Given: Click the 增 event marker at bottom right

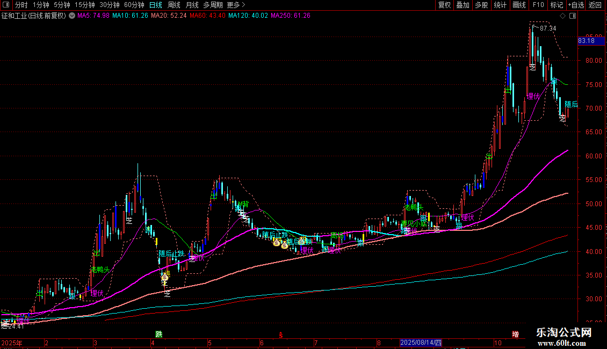Looking at the screenshot, I should [x=516, y=335].
